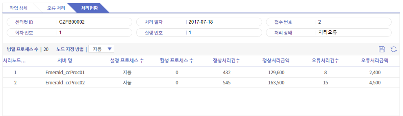The height and width of the screenshot is (116, 403).
Task: Switch to the 오류 처리 tab
Action: pyautogui.click(x=56, y=8)
